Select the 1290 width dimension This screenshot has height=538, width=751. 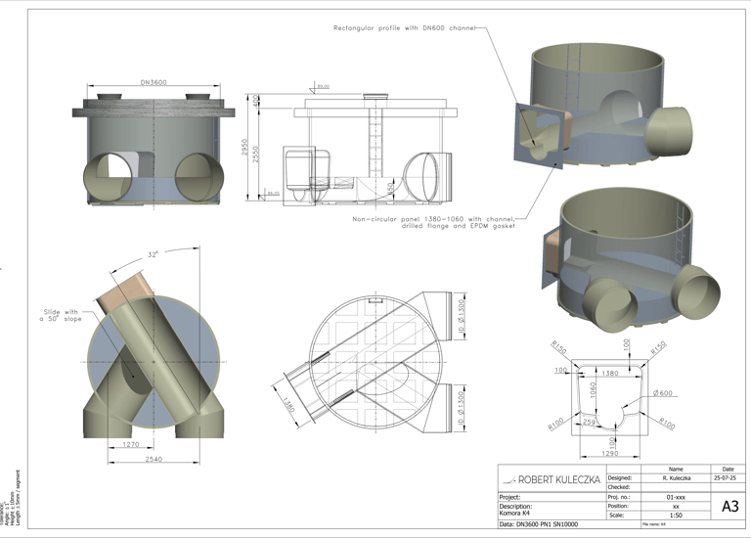(x=610, y=453)
